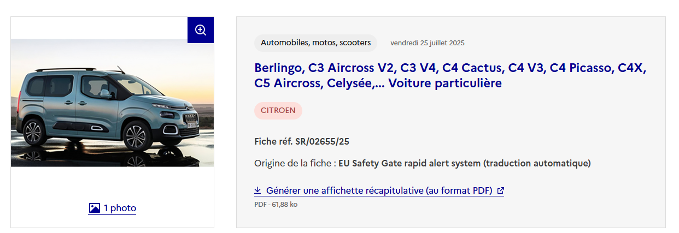The width and height of the screenshot is (679, 233).
Task: Click the download arrow icon
Action: [257, 190]
